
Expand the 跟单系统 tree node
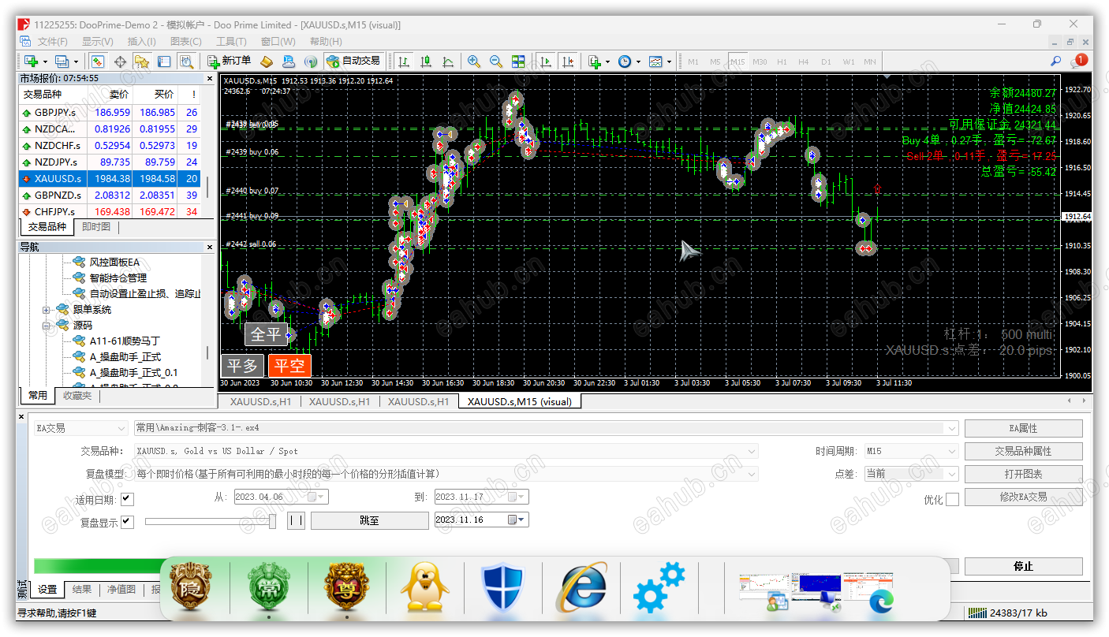pos(47,310)
